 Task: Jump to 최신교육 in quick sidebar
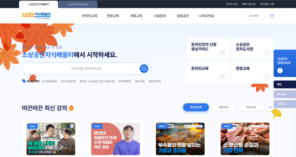(x=285, y=94)
